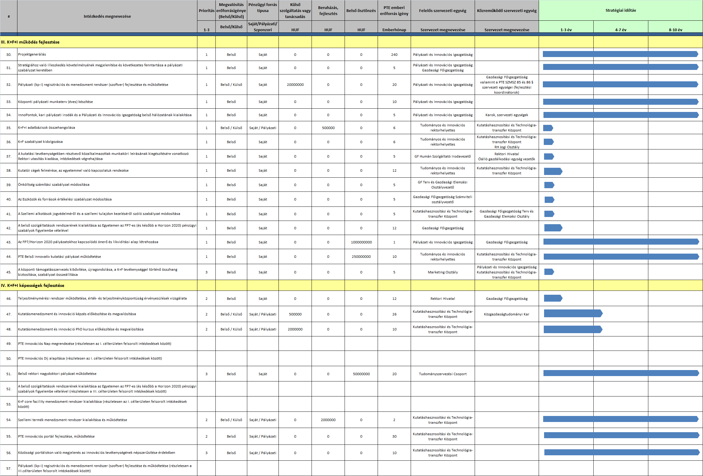Click the Gantt bar for row 43
The image size is (703, 476).
(621, 242)
